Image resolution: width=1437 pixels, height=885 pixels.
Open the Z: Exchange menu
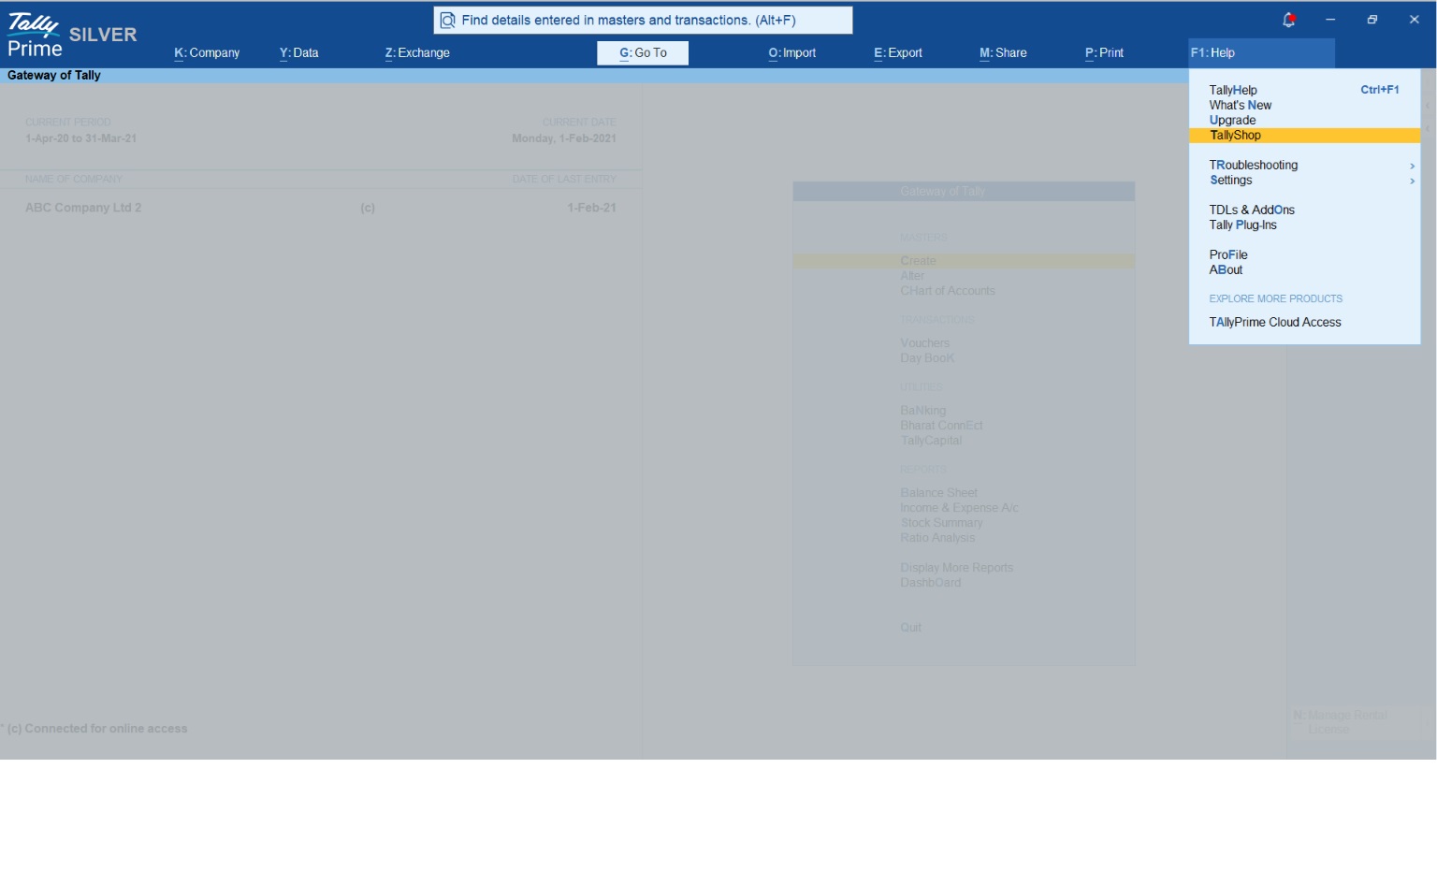coord(417,53)
